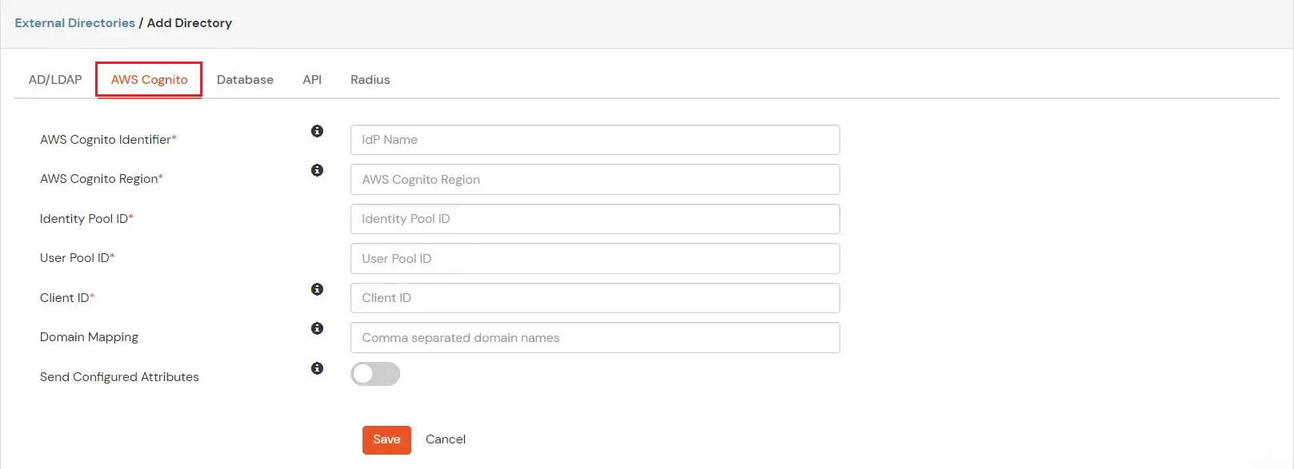
Task: Select the AWS Cognito tab
Action: [149, 80]
